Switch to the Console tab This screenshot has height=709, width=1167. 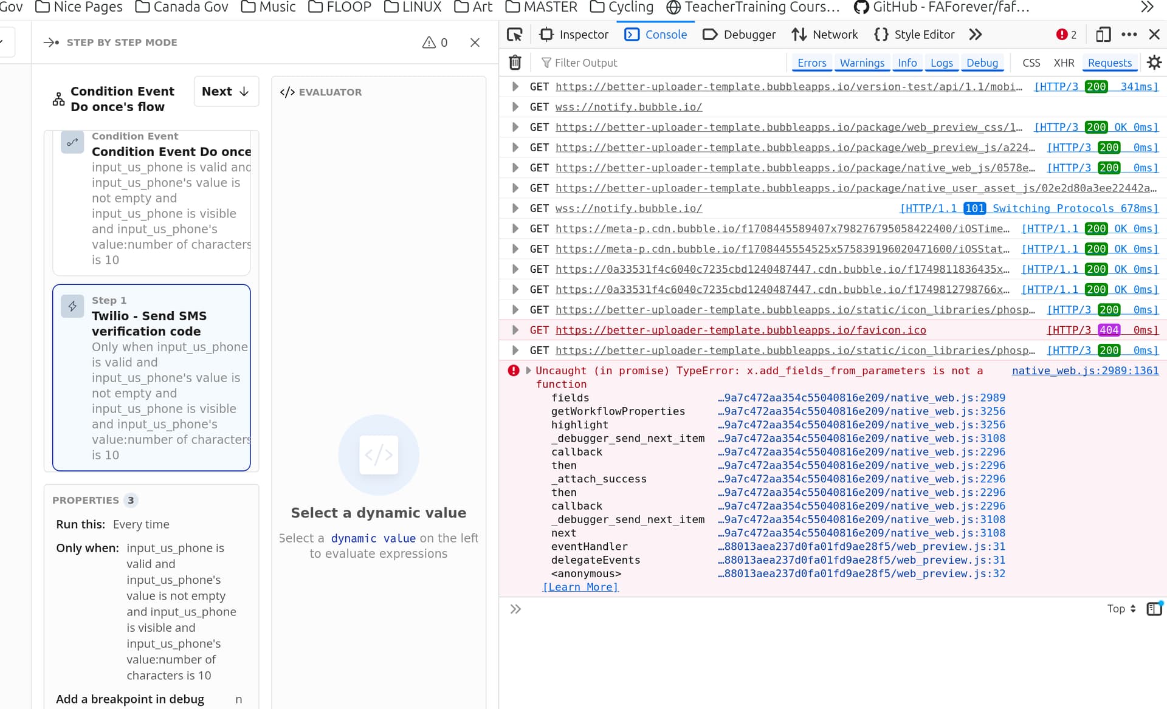coord(656,35)
